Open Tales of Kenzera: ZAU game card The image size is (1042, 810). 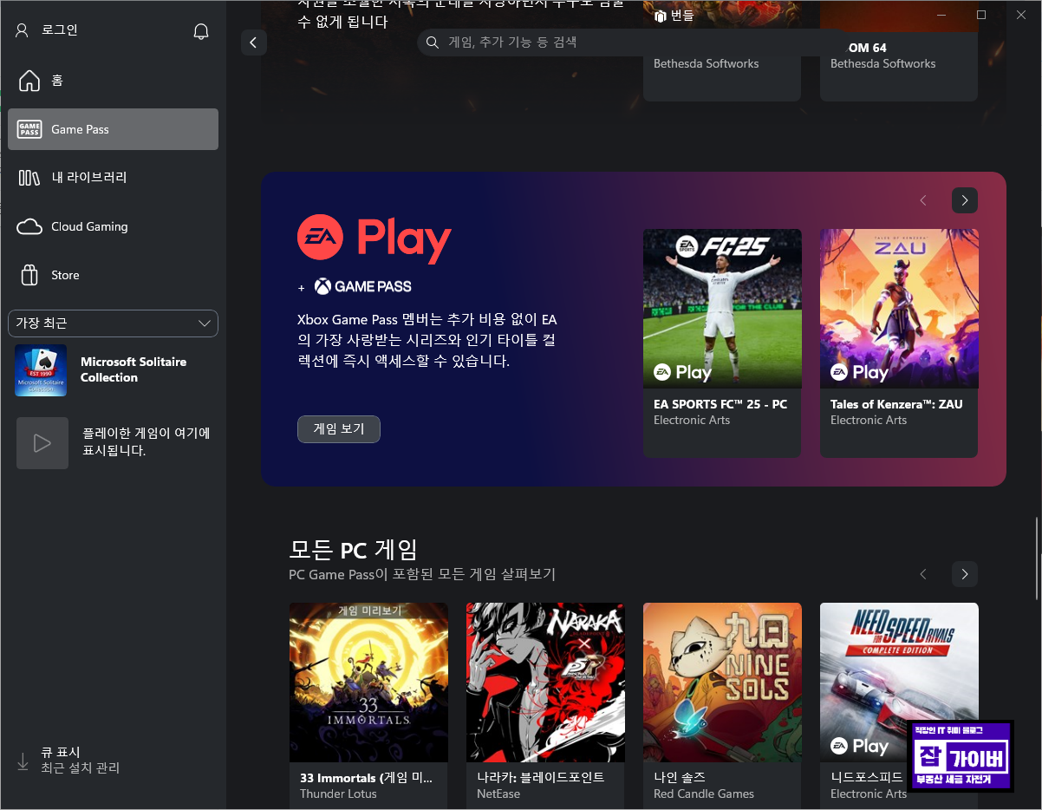899,343
